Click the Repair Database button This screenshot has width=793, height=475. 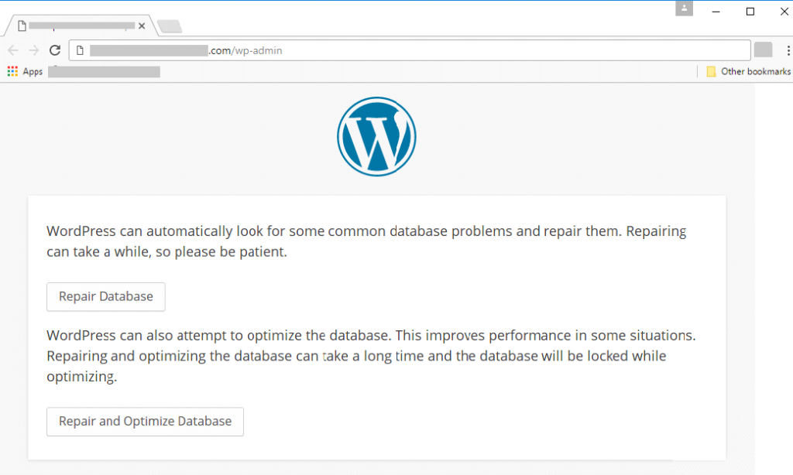(x=105, y=296)
